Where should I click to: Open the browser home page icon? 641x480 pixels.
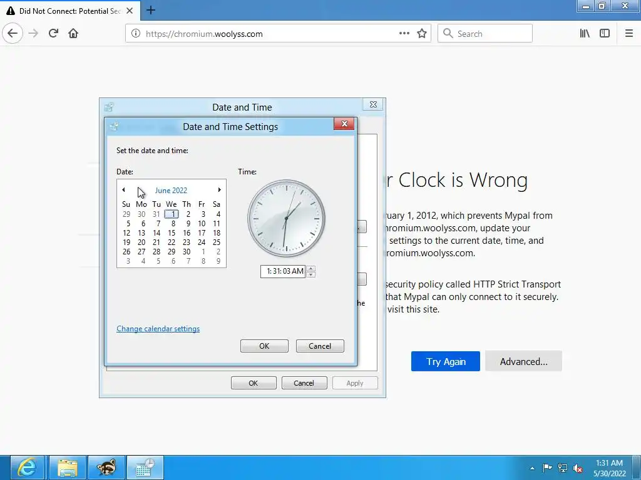[x=73, y=34]
